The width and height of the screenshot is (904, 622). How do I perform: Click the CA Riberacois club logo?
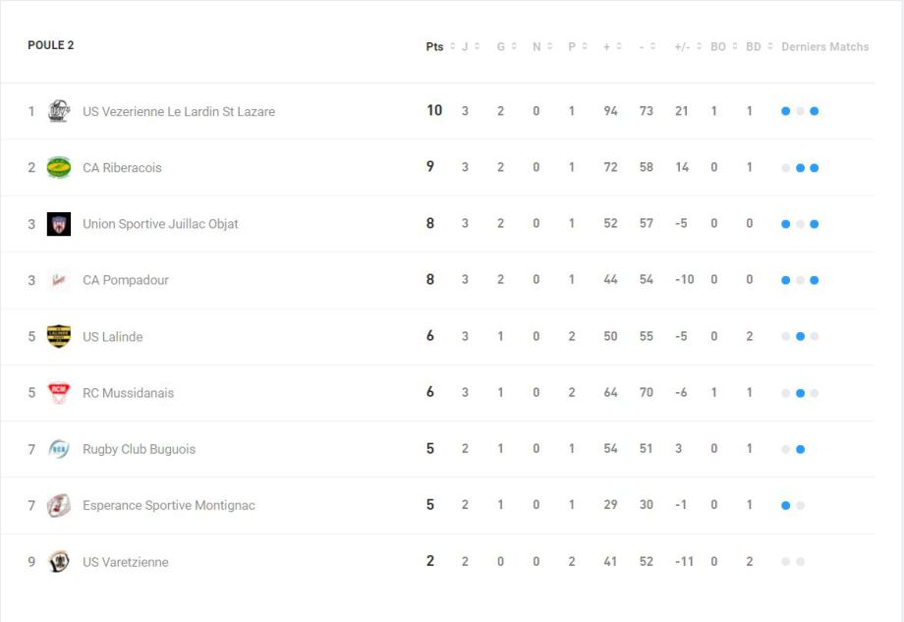(59, 167)
